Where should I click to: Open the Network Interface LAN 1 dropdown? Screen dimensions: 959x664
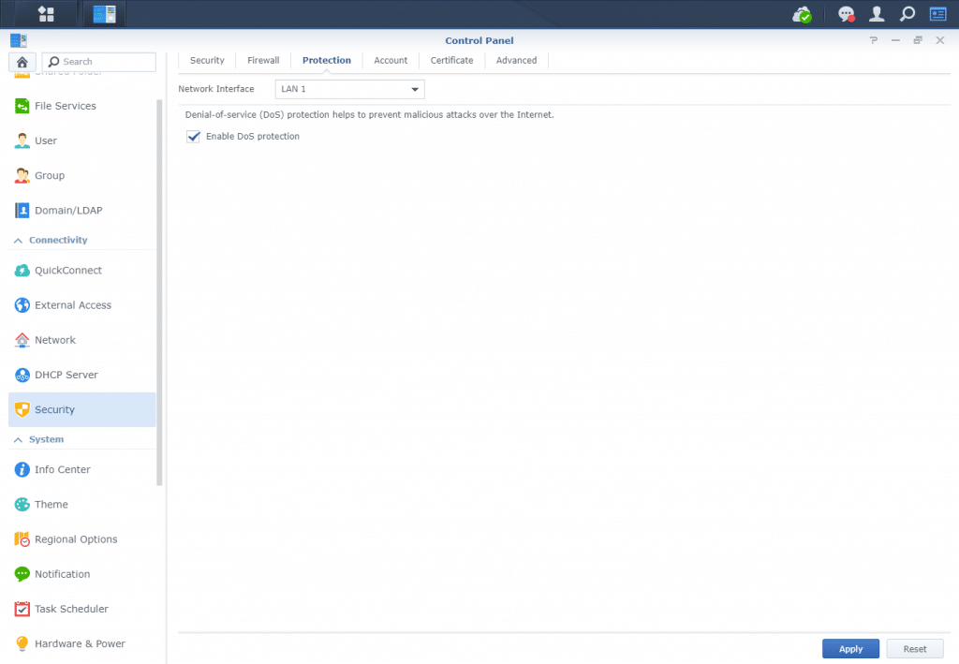point(414,89)
